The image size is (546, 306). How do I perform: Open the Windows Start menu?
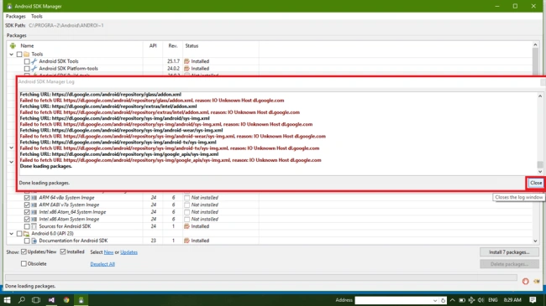click(7, 300)
